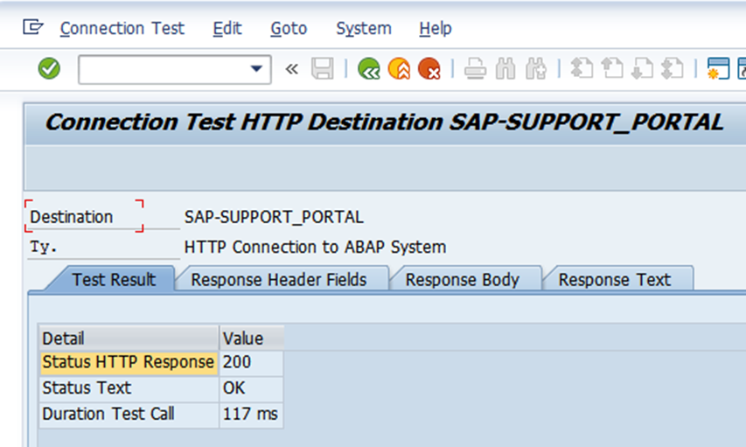Click the Previous Page icon
Viewport: 746px width, 447px height.
pos(612,68)
